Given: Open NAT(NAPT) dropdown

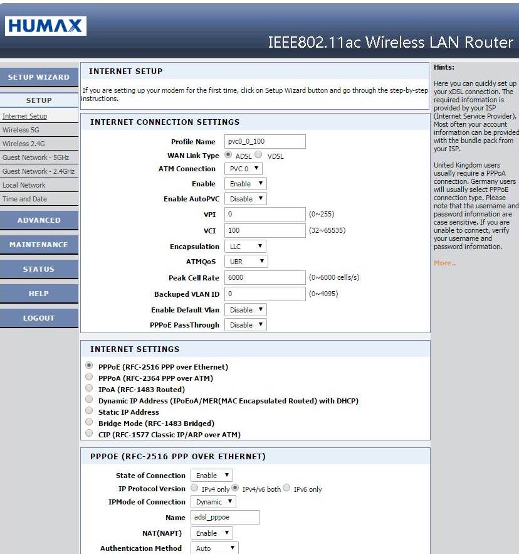Looking at the screenshot, I should point(211,533).
